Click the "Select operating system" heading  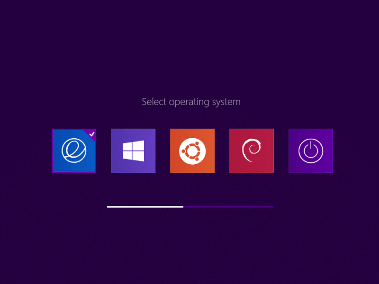[x=191, y=102]
